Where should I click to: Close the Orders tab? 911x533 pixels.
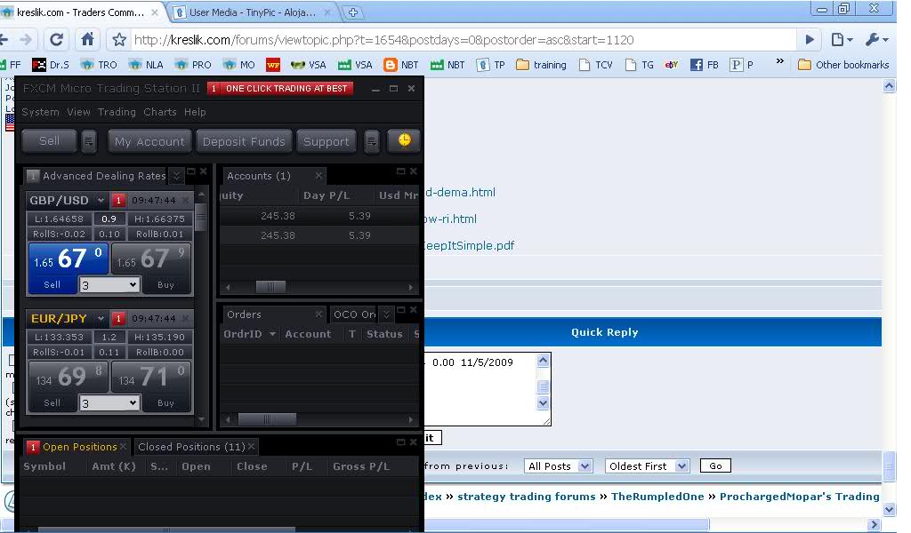[318, 314]
